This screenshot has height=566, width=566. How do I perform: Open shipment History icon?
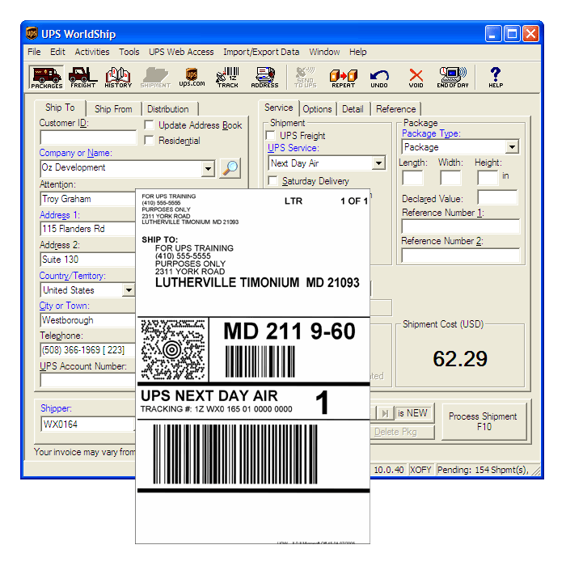coord(118,78)
